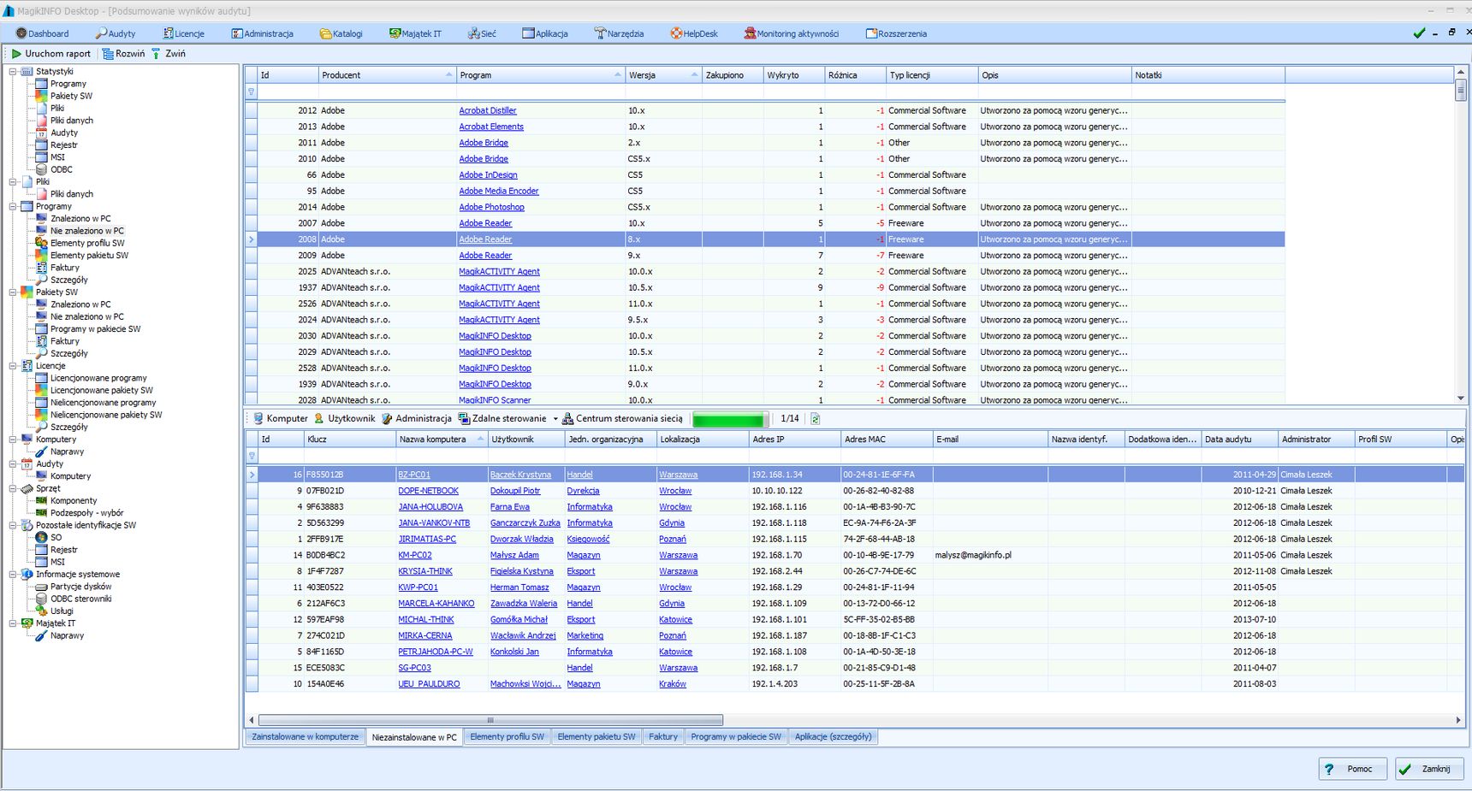
Task: Open the Zdalne sterowanie dropdown arrow
Action: 555,419
